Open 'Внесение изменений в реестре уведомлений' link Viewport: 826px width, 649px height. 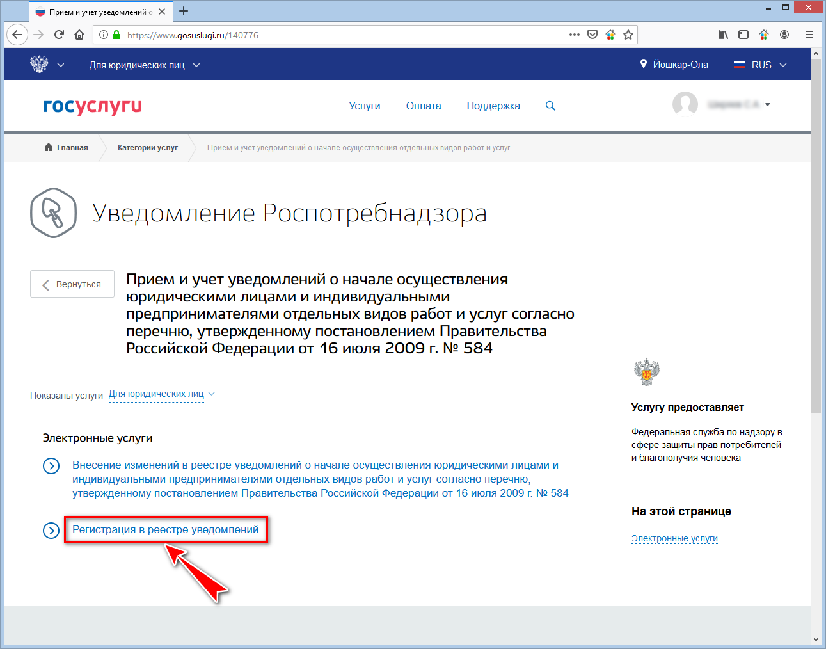(x=321, y=479)
